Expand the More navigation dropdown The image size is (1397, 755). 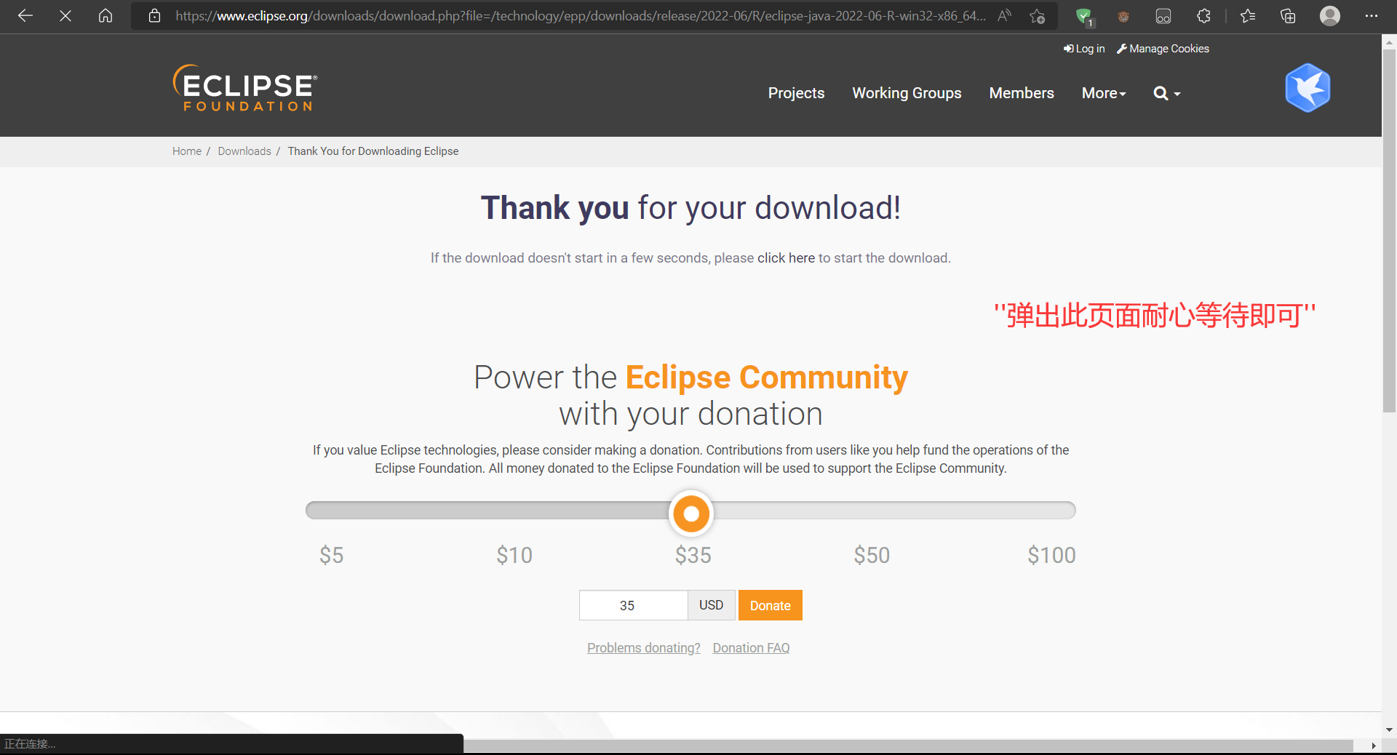click(x=1104, y=93)
